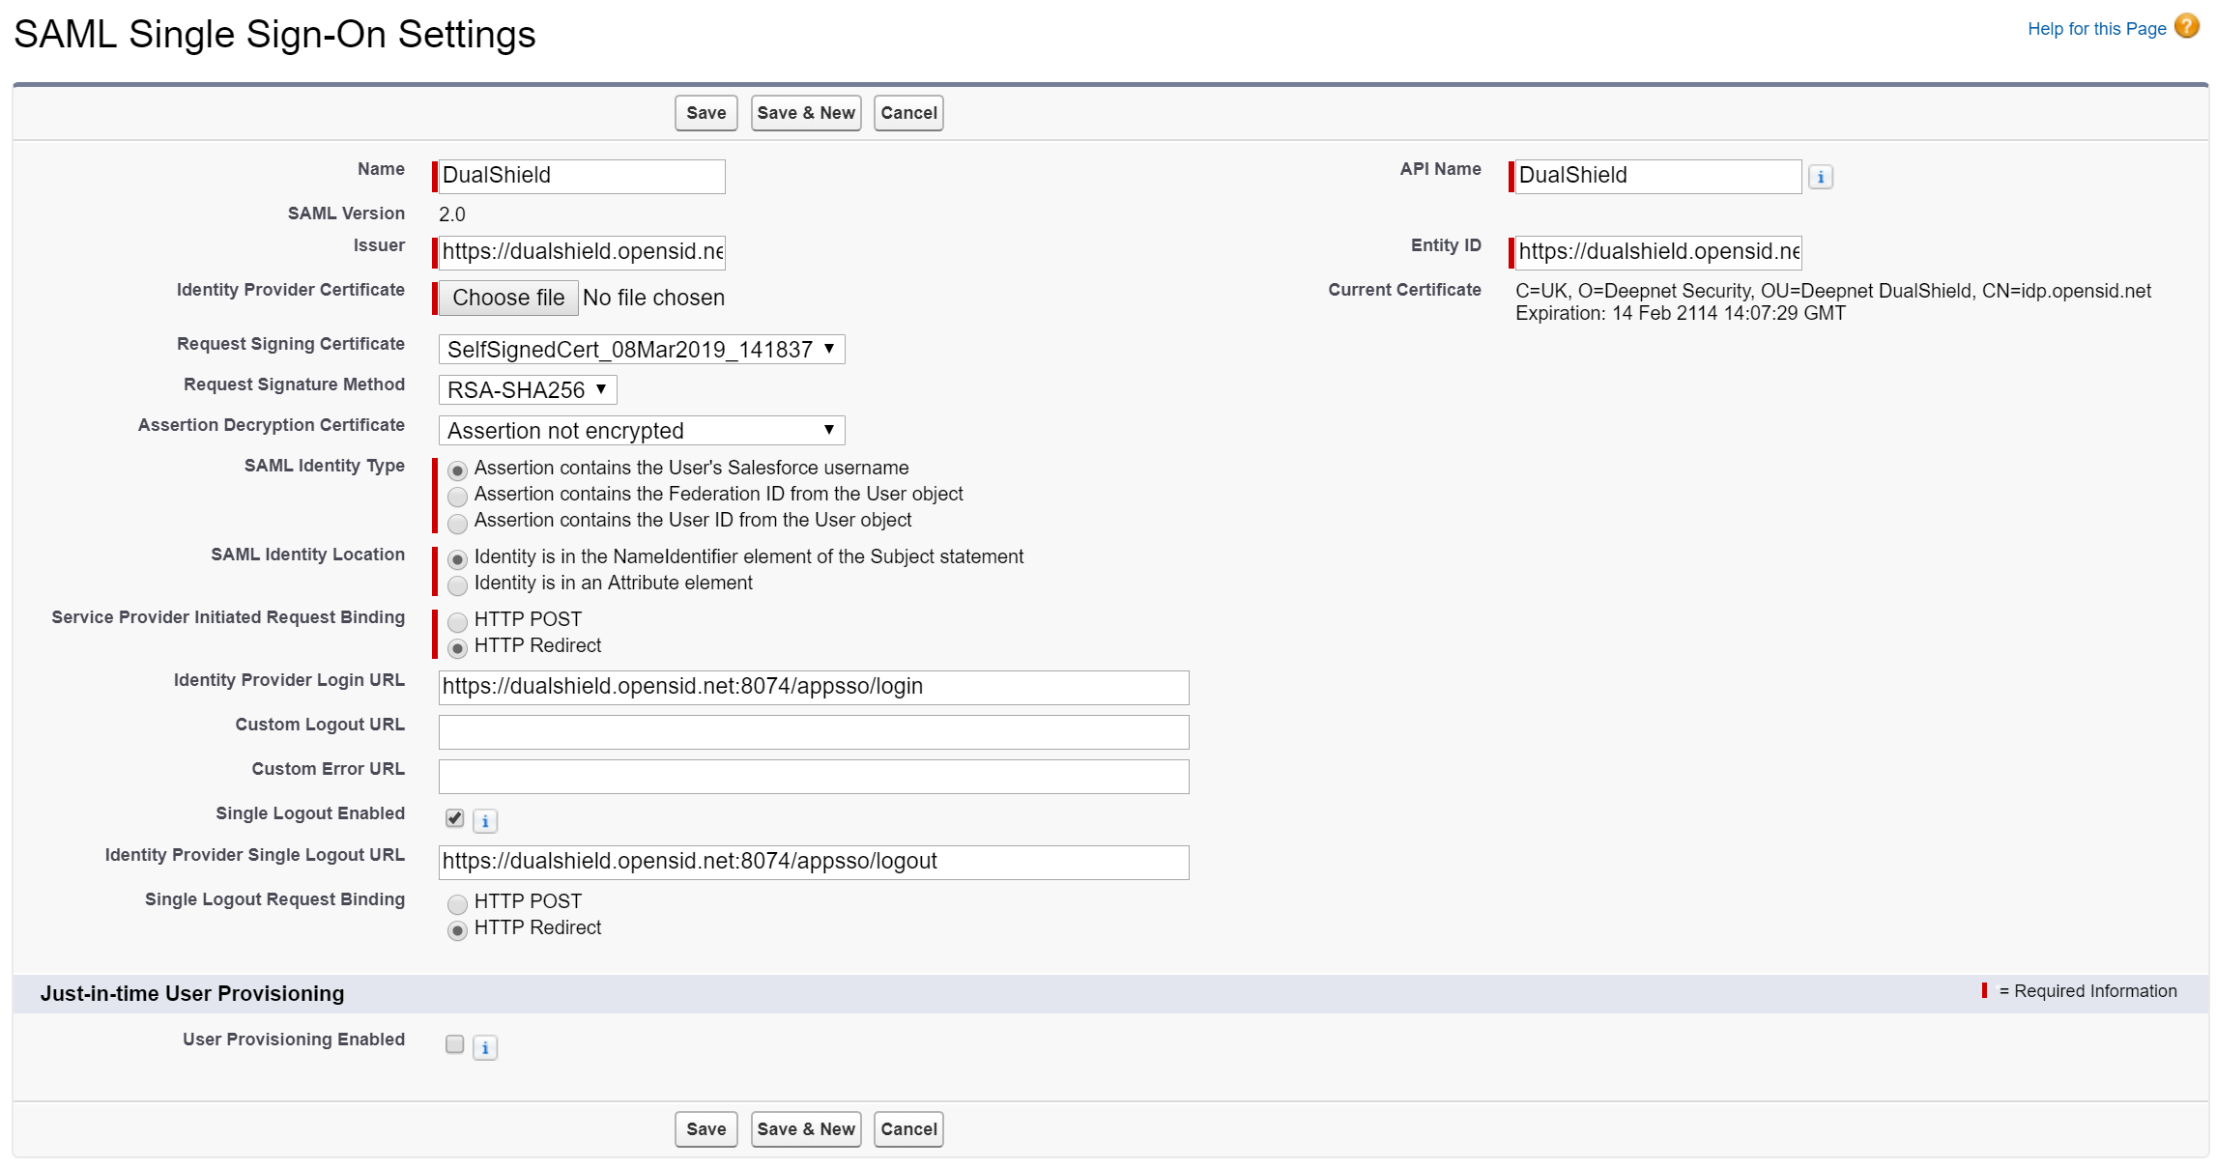Click the info icon beside API Name

coord(1821,177)
